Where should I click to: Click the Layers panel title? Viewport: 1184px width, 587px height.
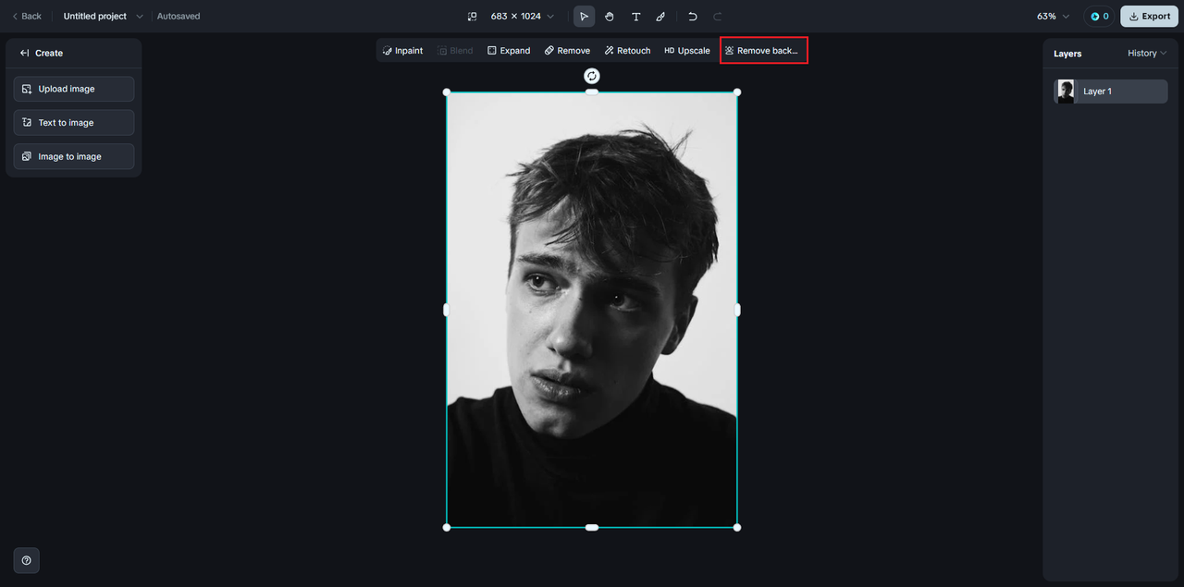pyautogui.click(x=1067, y=54)
